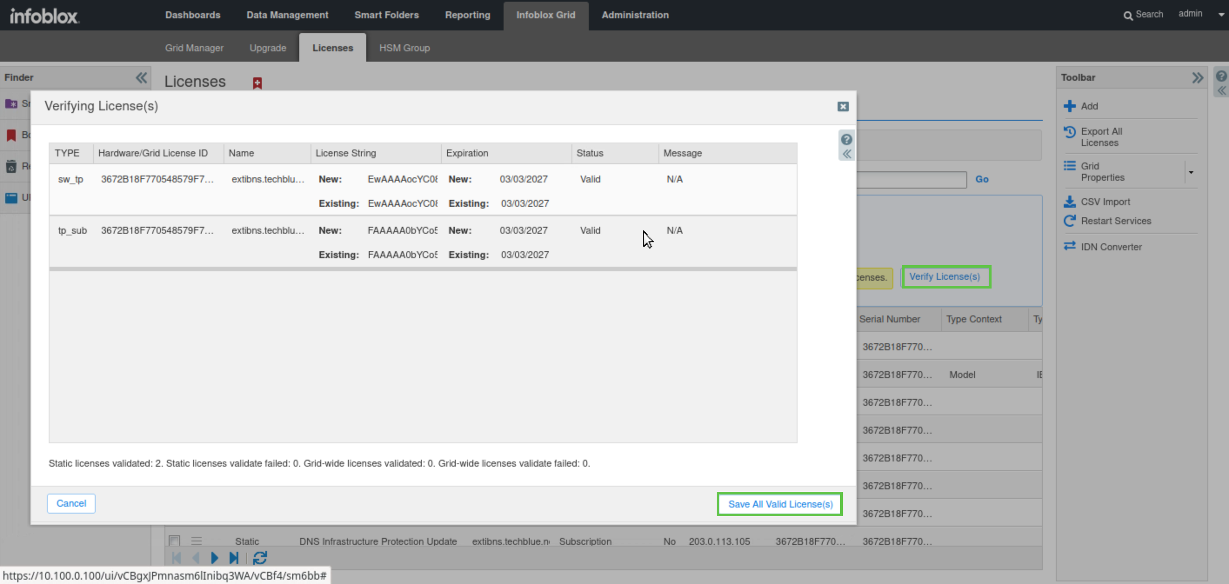Click the Grid Properties list icon

coord(1070,166)
